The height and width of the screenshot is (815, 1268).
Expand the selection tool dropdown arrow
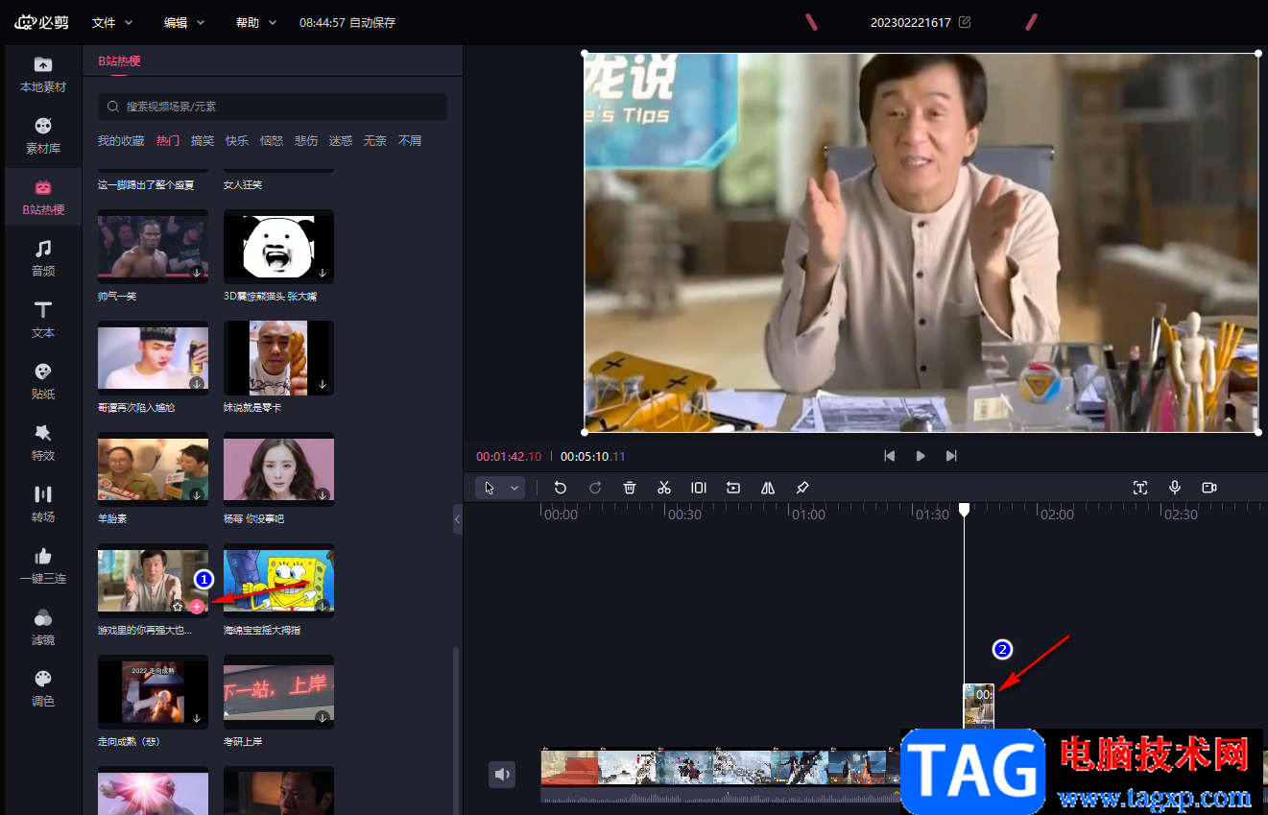(x=514, y=488)
